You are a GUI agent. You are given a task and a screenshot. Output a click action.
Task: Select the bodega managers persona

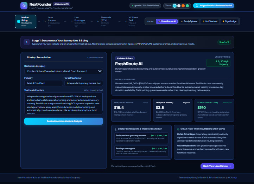click(141, 151)
